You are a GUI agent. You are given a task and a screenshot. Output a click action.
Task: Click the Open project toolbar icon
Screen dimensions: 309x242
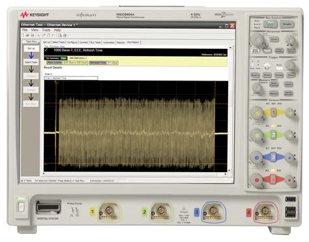(27, 35)
